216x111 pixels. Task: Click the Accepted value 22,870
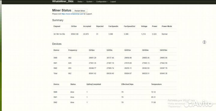click(x=86, y=34)
